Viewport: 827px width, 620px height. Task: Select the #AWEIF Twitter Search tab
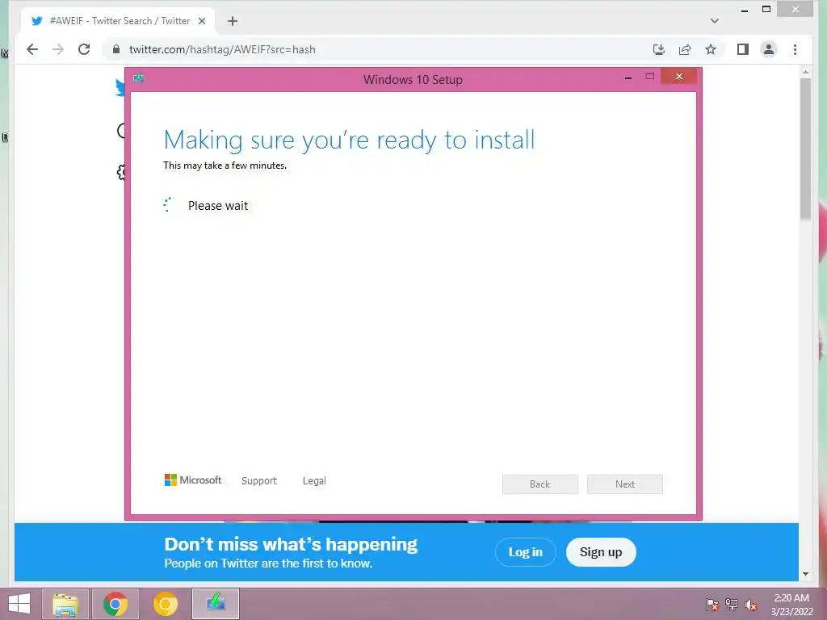pos(118,21)
